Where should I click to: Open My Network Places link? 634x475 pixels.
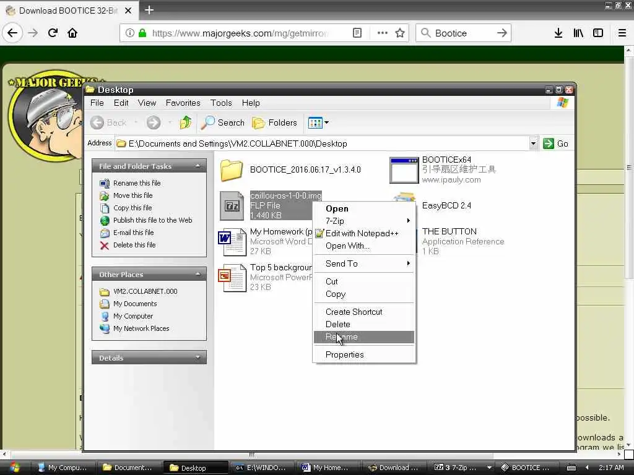(141, 328)
